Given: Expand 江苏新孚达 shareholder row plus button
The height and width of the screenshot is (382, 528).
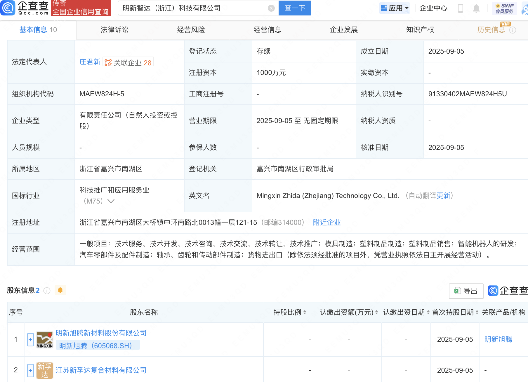Looking at the screenshot, I should (30, 370).
